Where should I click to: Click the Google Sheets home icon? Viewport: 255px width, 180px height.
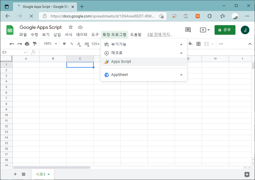10,30
